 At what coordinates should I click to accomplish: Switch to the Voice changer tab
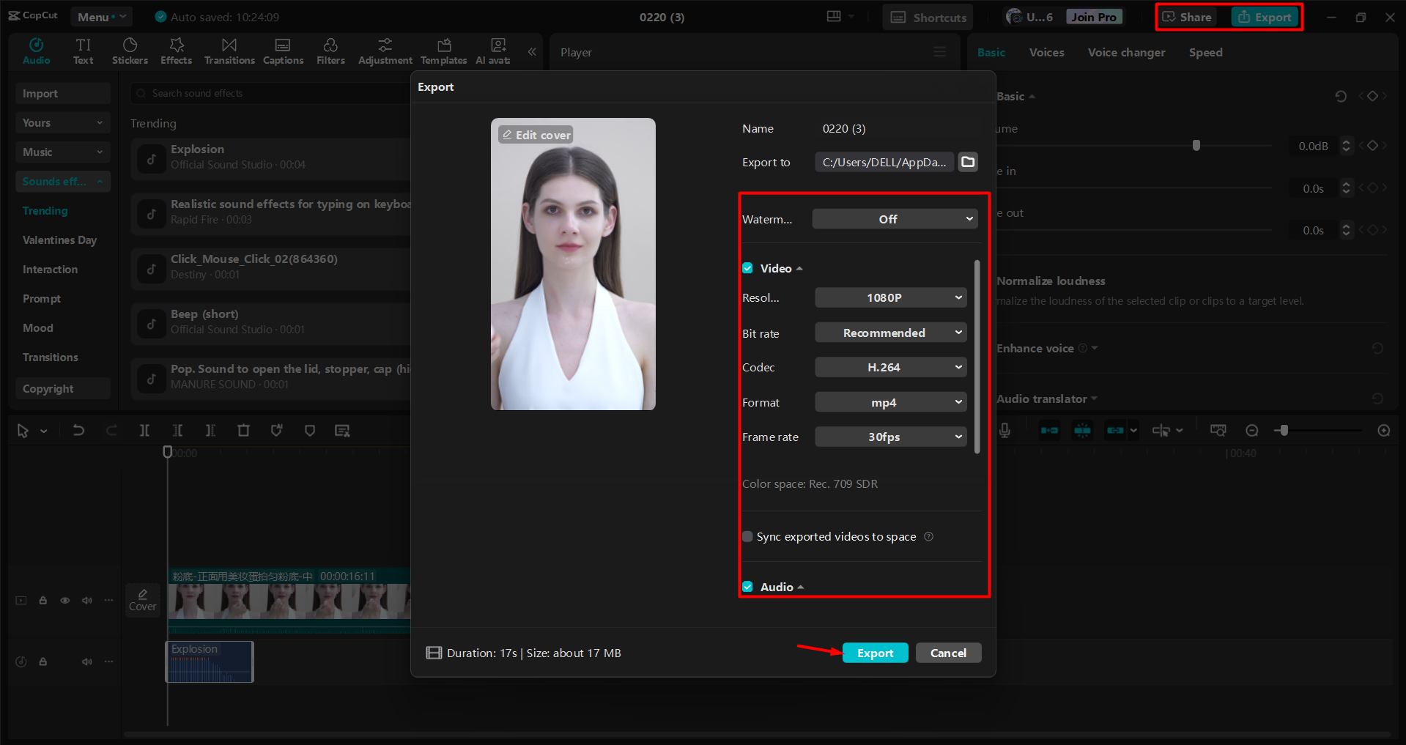pos(1126,53)
